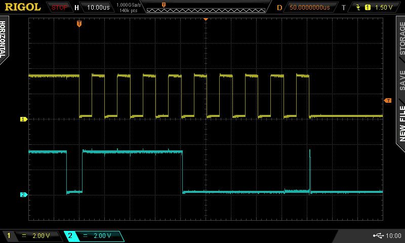Click channel 1 DC coupling icon
405x243 pixels.
coord(24,235)
